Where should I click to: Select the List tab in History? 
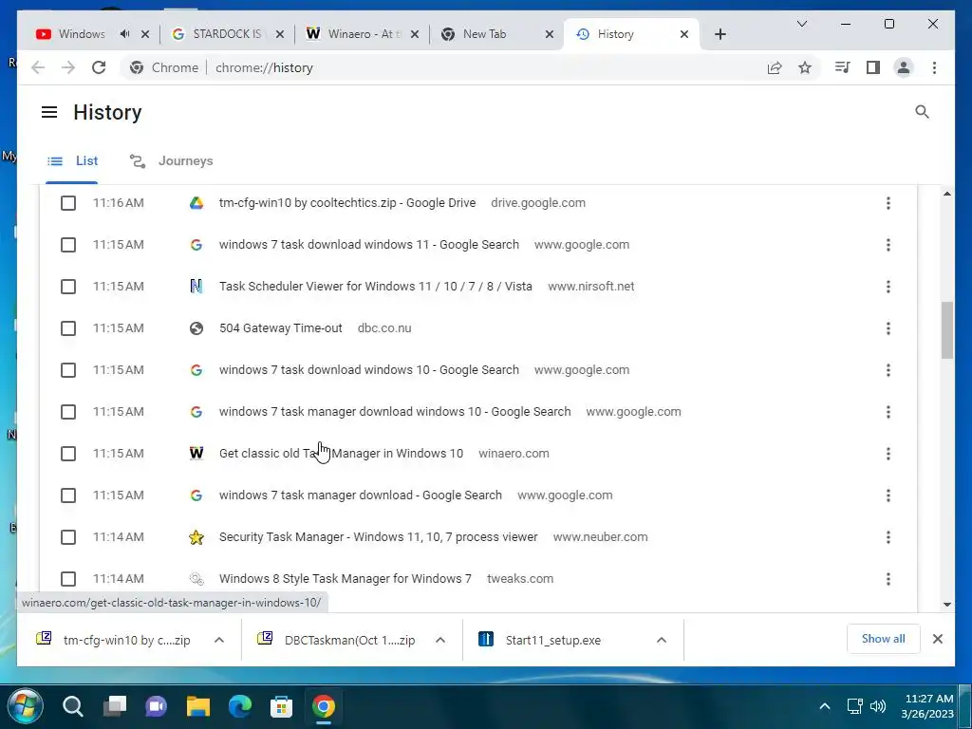pos(72,161)
